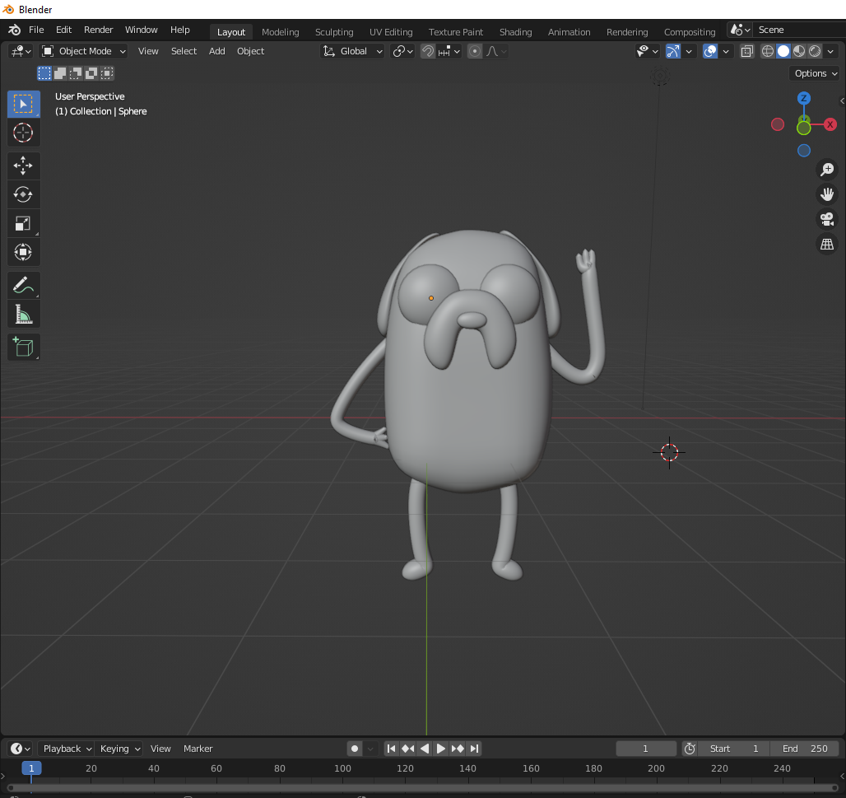Choose the Move tool
Viewport: 846px width, 798px height.
pos(23,166)
